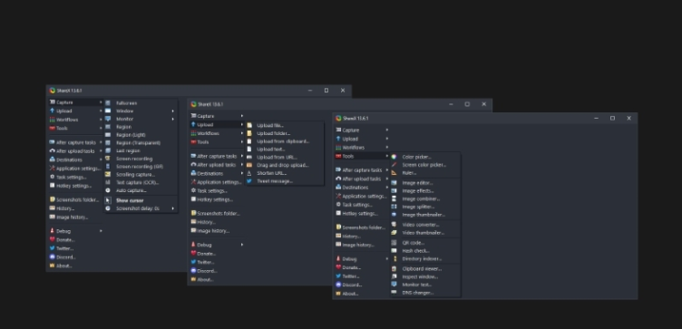The height and width of the screenshot is (329, 682).
Task: Expand the Window submenu arrow
Action: tap(172, 111)
